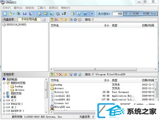Viewport: 159px width, 120px height.
Task: Click the blue Help question mark icon
Action: [85, 14]
